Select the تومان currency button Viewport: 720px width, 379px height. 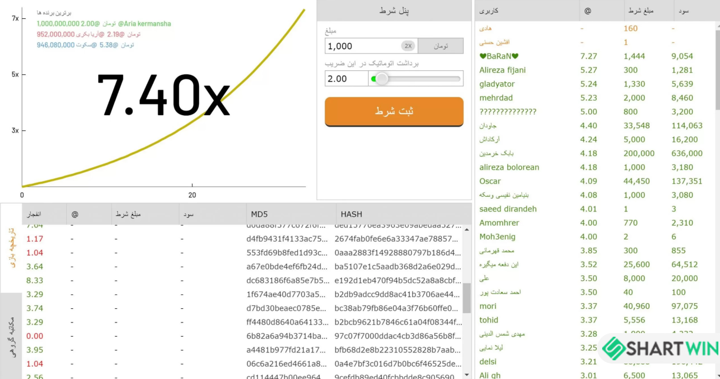pyautogui.click(x=441, y=46)
